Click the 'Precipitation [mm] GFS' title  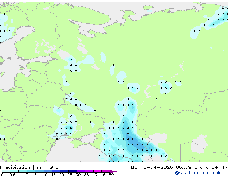(x=29, y=167)
